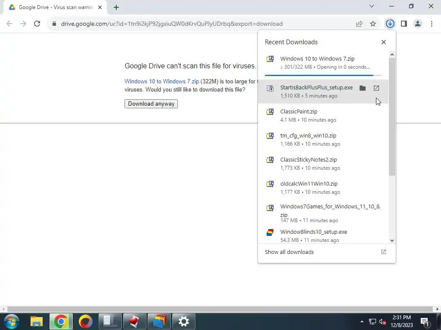The width and height of the screenshot is (441, 330).
Task: Click the downloads list scroll down arrow
Action: click(392, 240)
